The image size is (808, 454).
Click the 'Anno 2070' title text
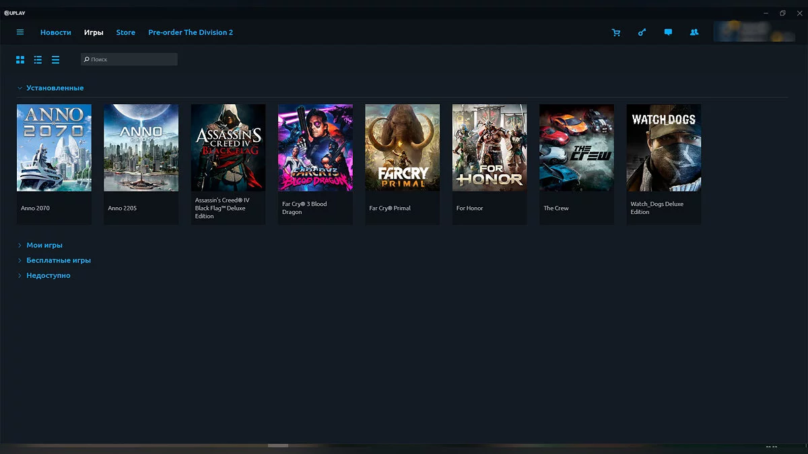click(x=35, y=209)
